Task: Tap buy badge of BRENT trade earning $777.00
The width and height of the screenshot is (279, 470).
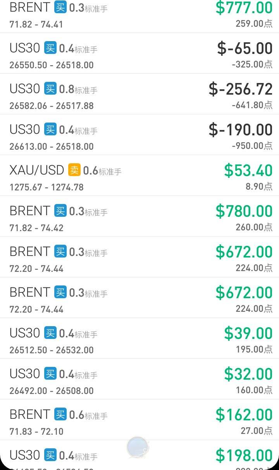Action: tap(60, 7)
